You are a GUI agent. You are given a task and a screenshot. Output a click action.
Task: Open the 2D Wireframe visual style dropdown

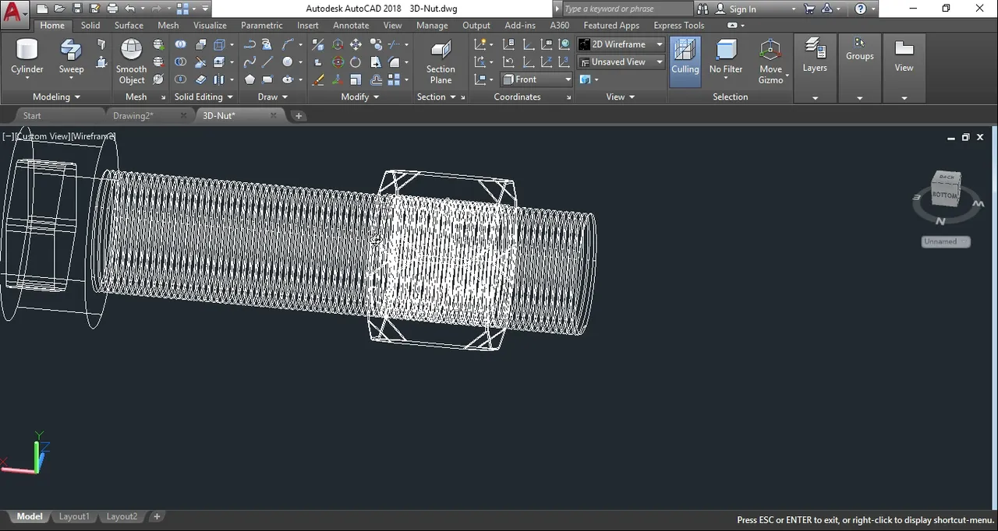tap(621, 44)
